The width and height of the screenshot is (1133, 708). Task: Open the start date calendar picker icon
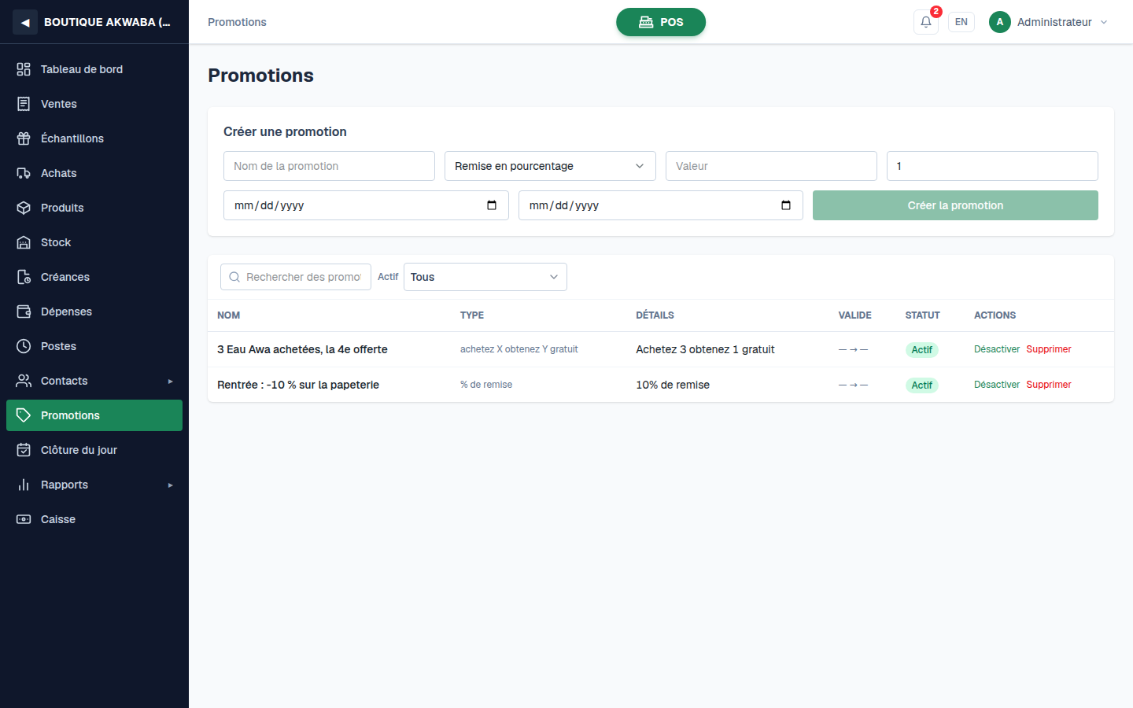tap(492, 205)
